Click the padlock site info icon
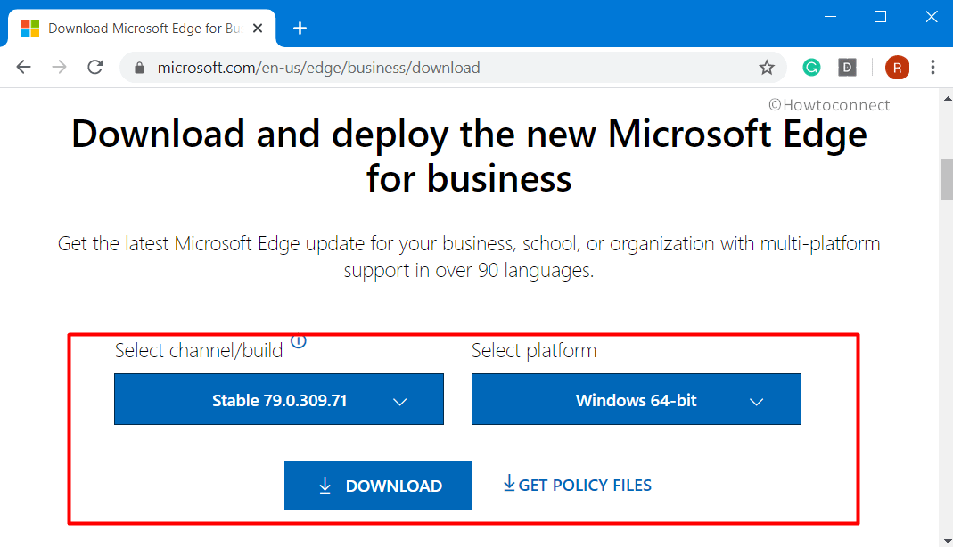The width and height of the screenshot is (953, 547). 139,68
